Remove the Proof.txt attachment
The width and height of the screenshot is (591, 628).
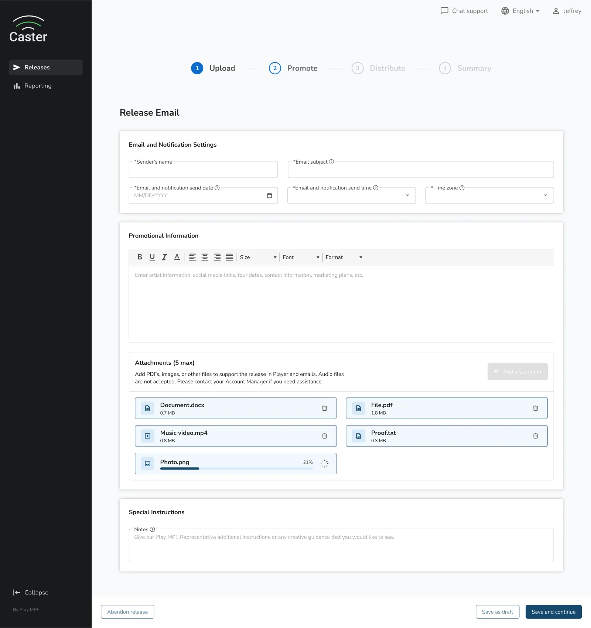[536, 436]
